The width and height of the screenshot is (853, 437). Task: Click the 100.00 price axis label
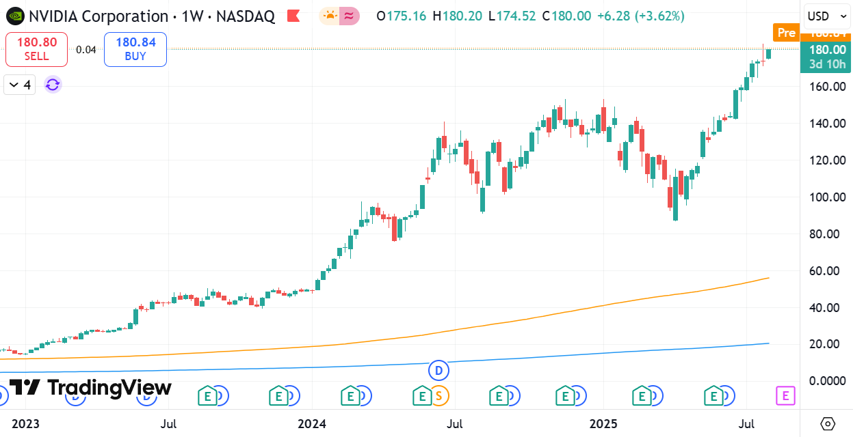tap(828, 197)
